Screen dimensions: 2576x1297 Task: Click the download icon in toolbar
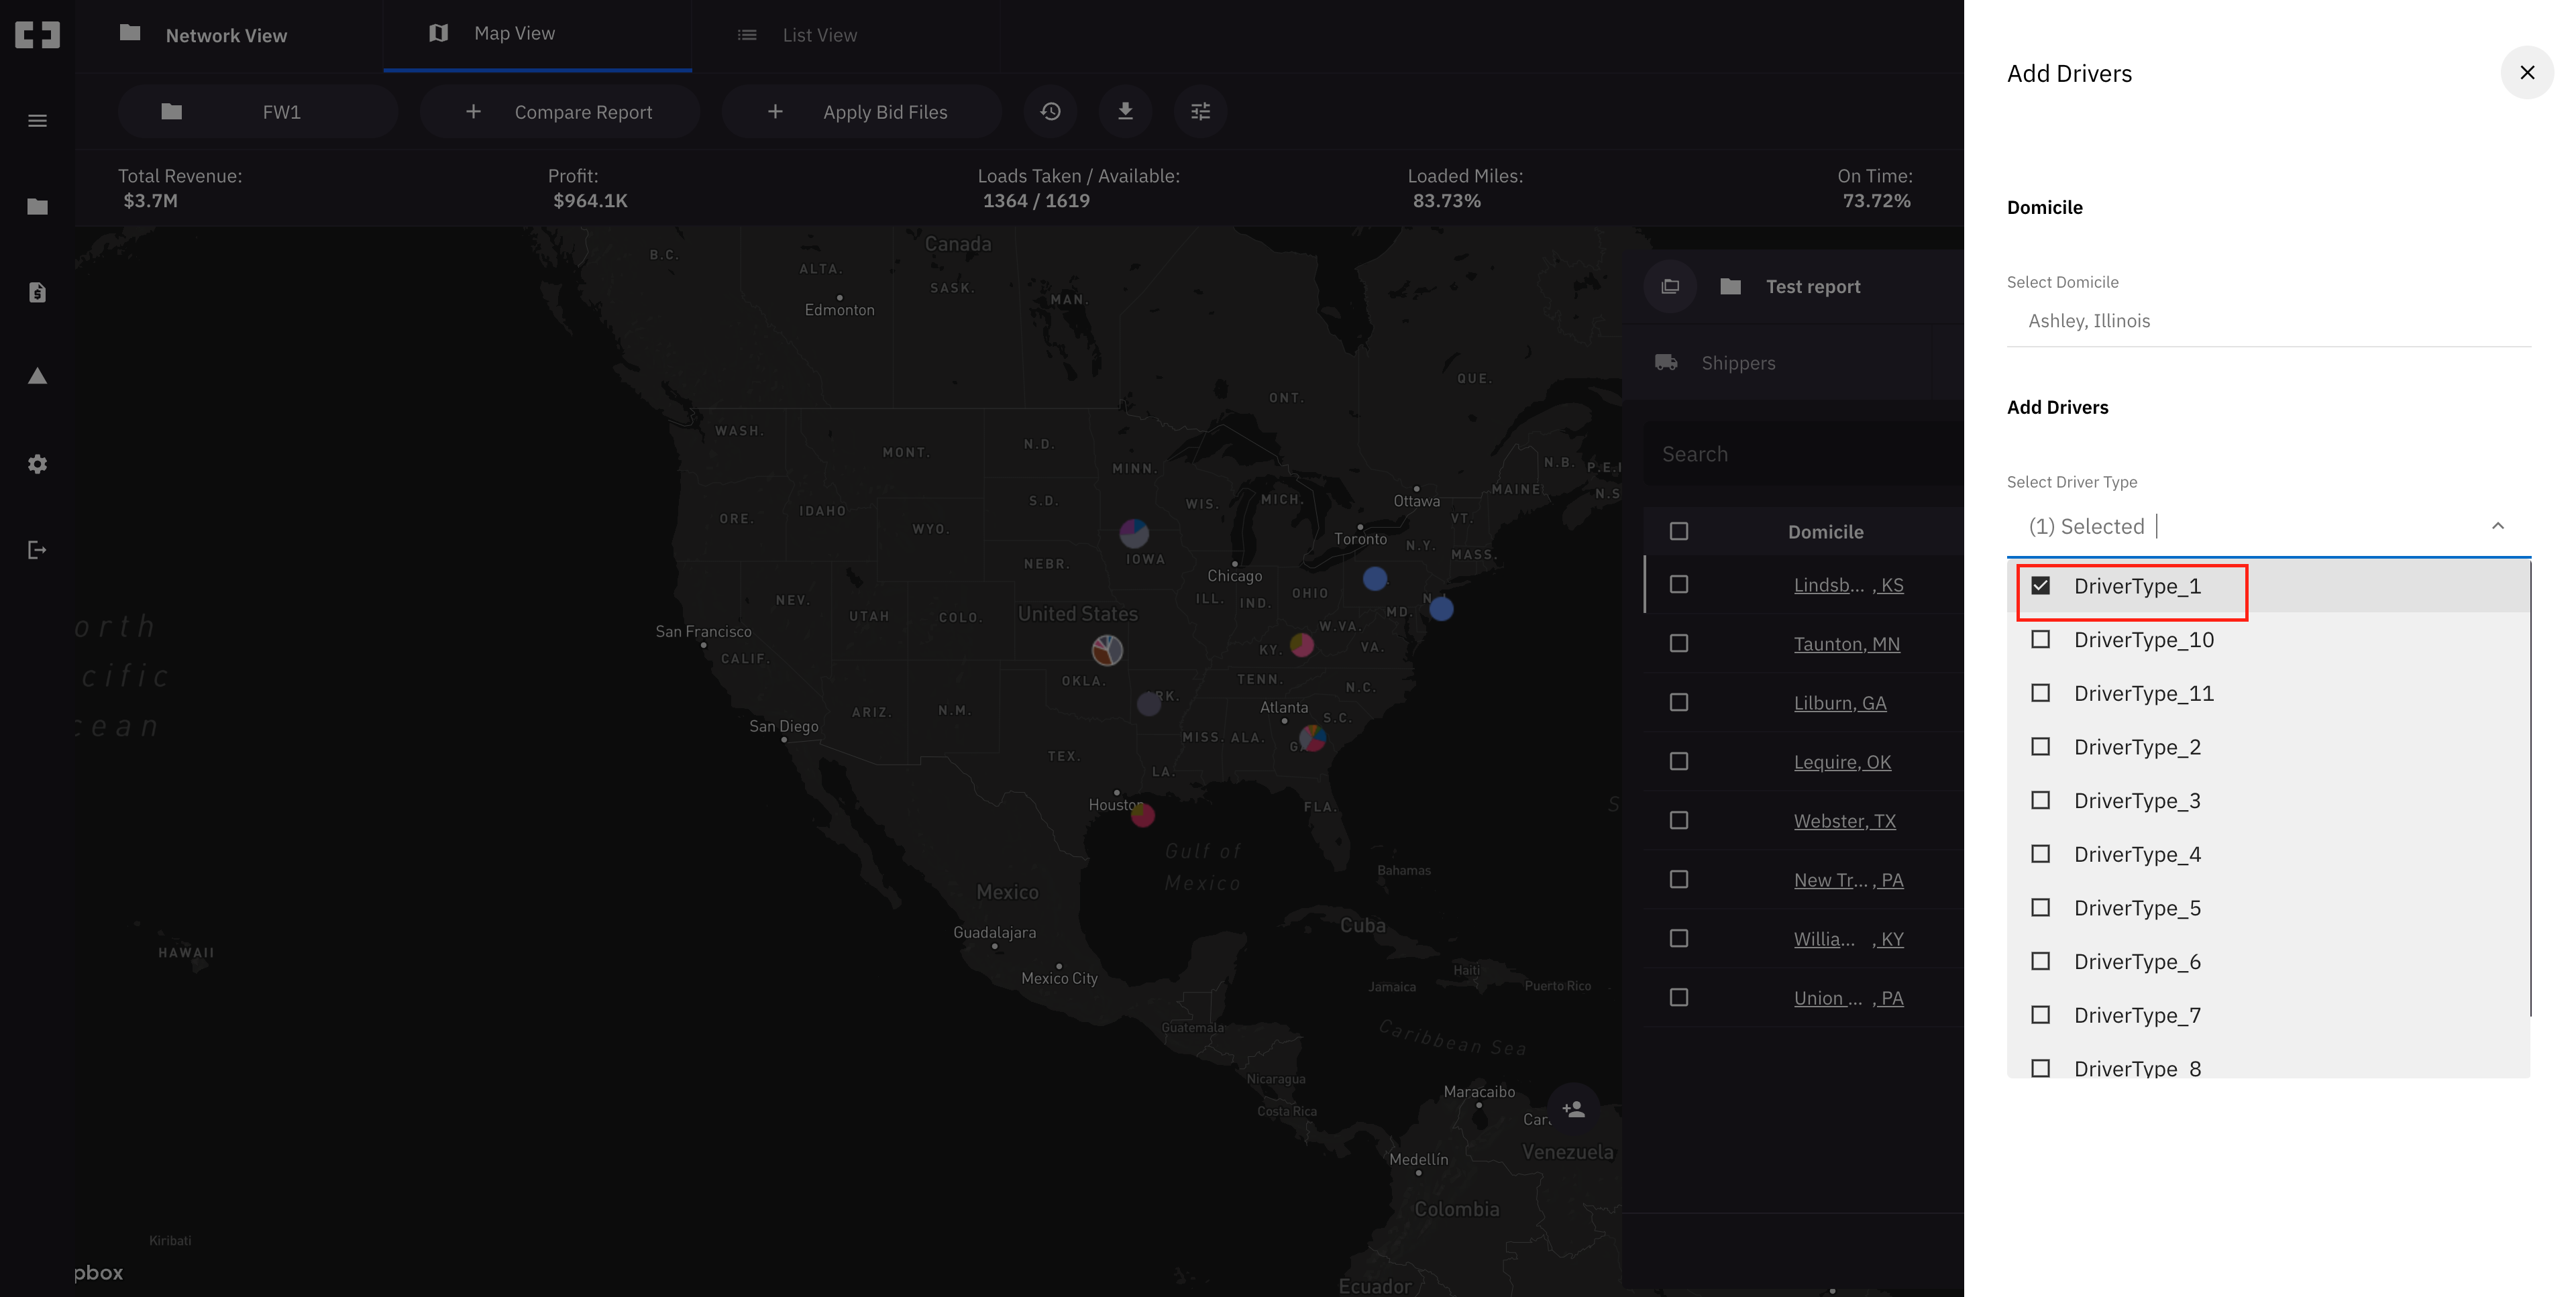(x=1125, y=112)
